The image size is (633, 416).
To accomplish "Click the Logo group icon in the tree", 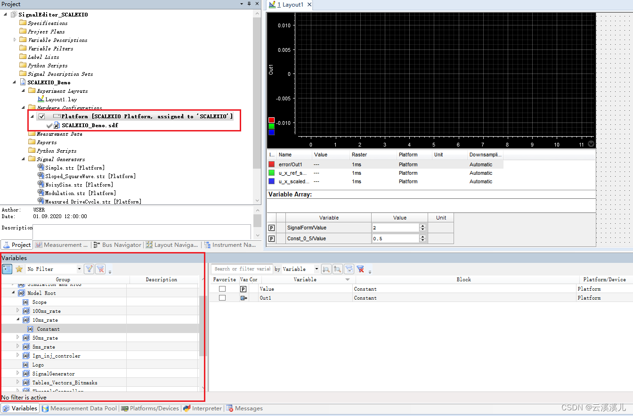I will pyautogui.click(x=26, y=365).
